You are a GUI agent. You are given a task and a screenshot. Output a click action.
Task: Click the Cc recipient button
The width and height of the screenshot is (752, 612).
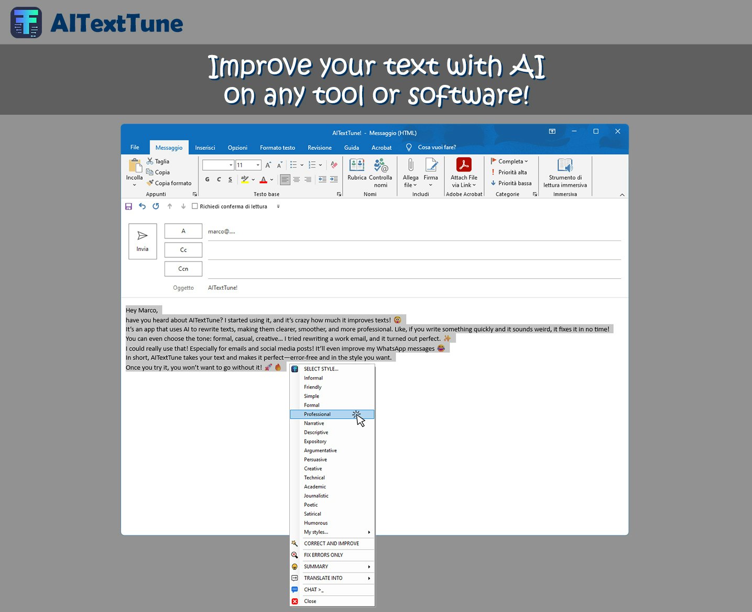(183, 250)
